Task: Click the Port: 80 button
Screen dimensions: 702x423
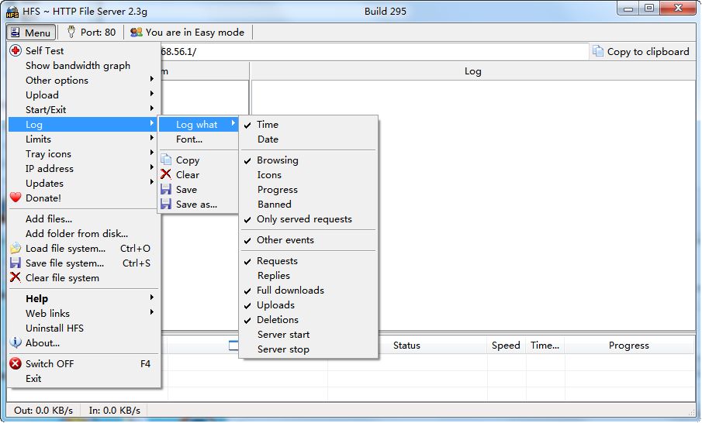Action: [x=92, y=33]
